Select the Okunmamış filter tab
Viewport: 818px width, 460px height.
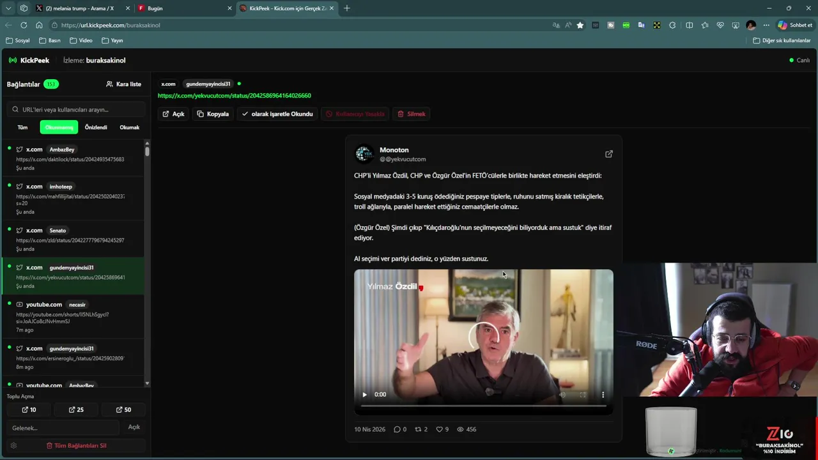pyautogui.click(x=59, y=127)
